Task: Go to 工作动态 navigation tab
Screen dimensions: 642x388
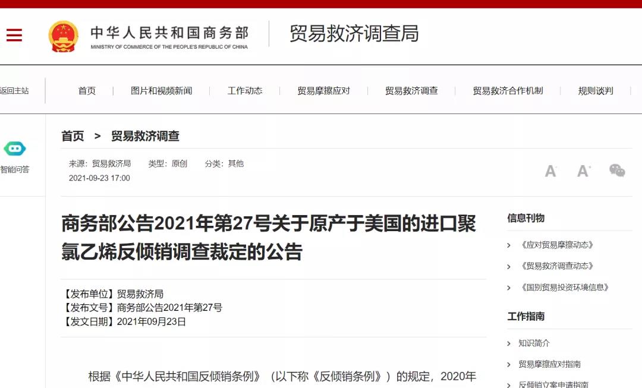Action: pyautogui.click(x=245, y=91)
